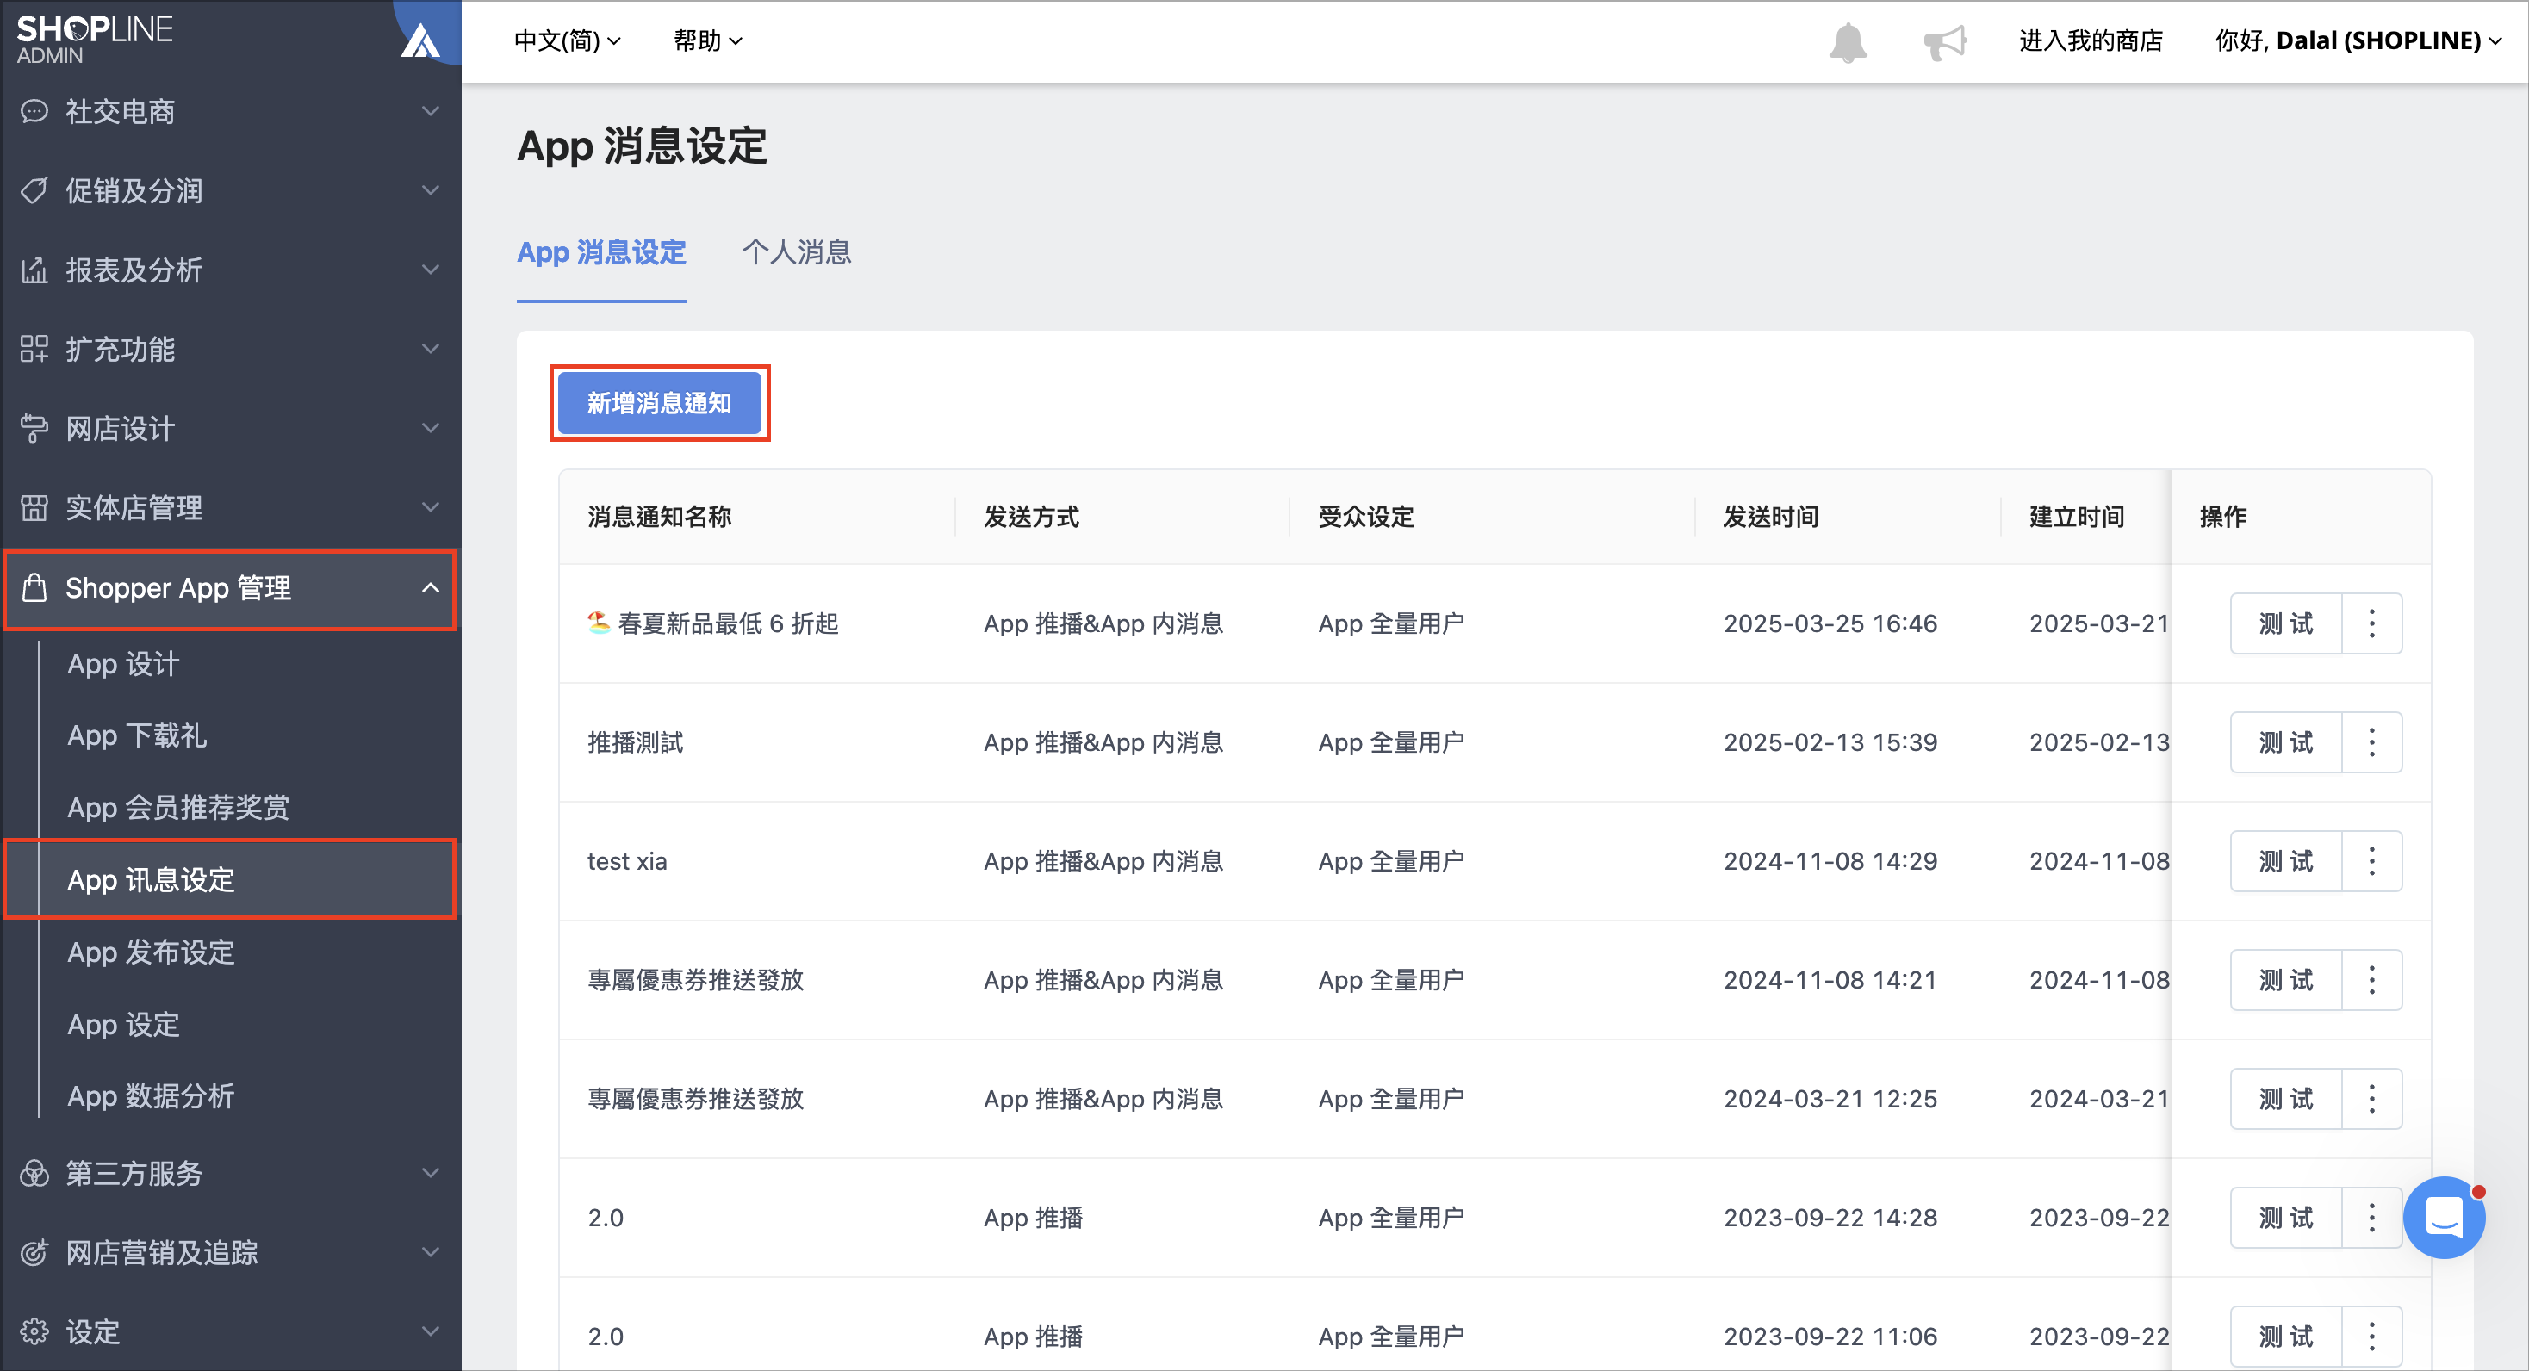Image resolution: width=2529 pixels, height=1371 pixels.
Task: Click 测试 for 2.0 11:06 row
Action: pyautogui.click(x=2285, y=1337)
